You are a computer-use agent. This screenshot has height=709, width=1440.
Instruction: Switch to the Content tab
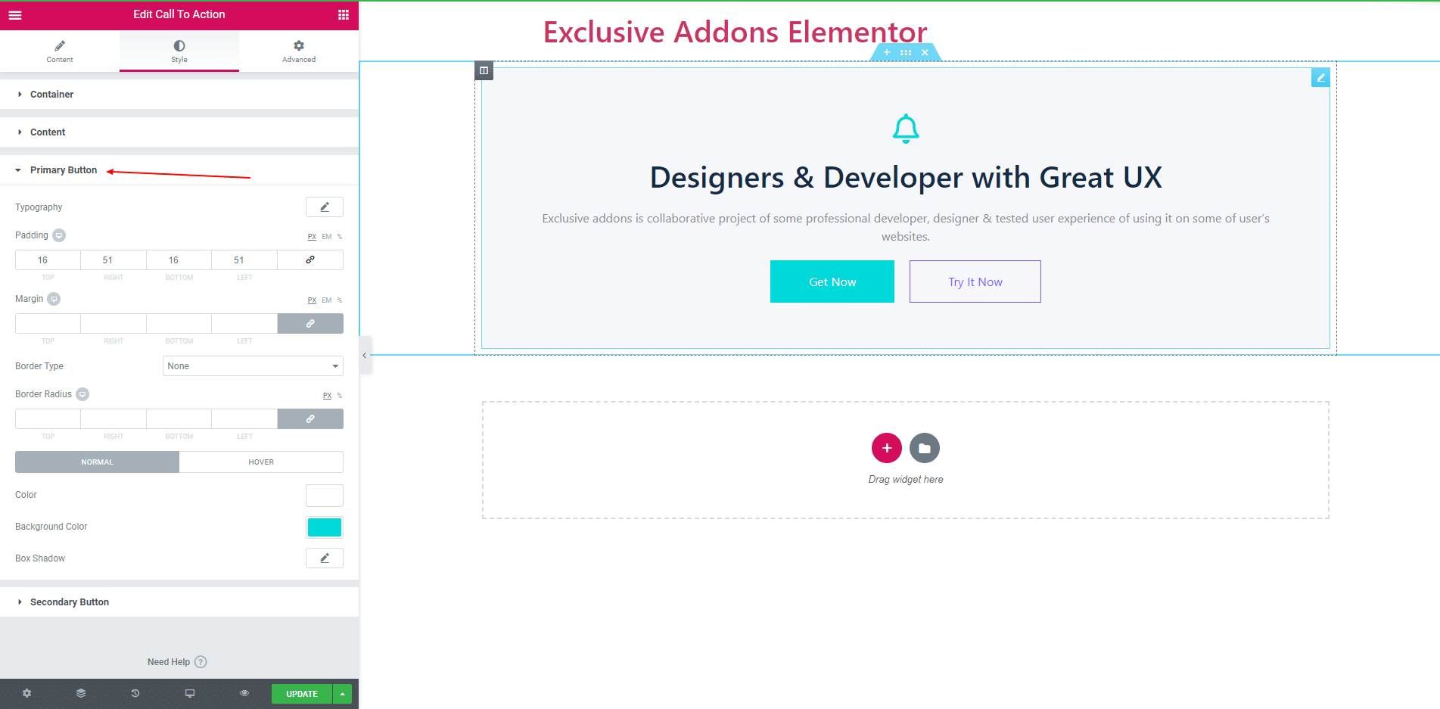pyautogui.click(x=60, y=51)
